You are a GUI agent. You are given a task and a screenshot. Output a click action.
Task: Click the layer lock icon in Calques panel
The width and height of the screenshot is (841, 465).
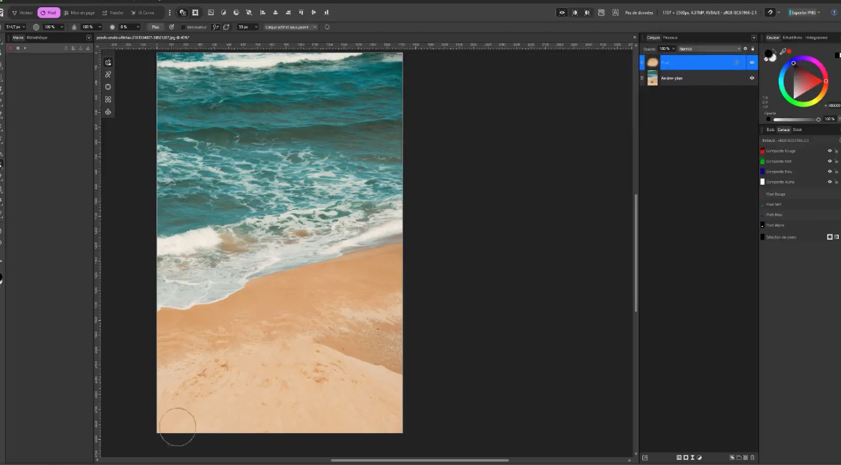753,49
